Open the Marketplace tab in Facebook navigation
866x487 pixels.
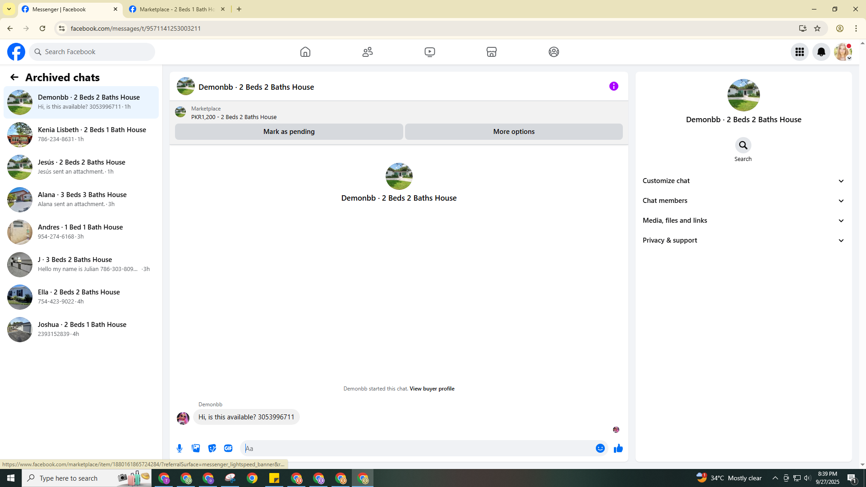(x=491, y=52)
